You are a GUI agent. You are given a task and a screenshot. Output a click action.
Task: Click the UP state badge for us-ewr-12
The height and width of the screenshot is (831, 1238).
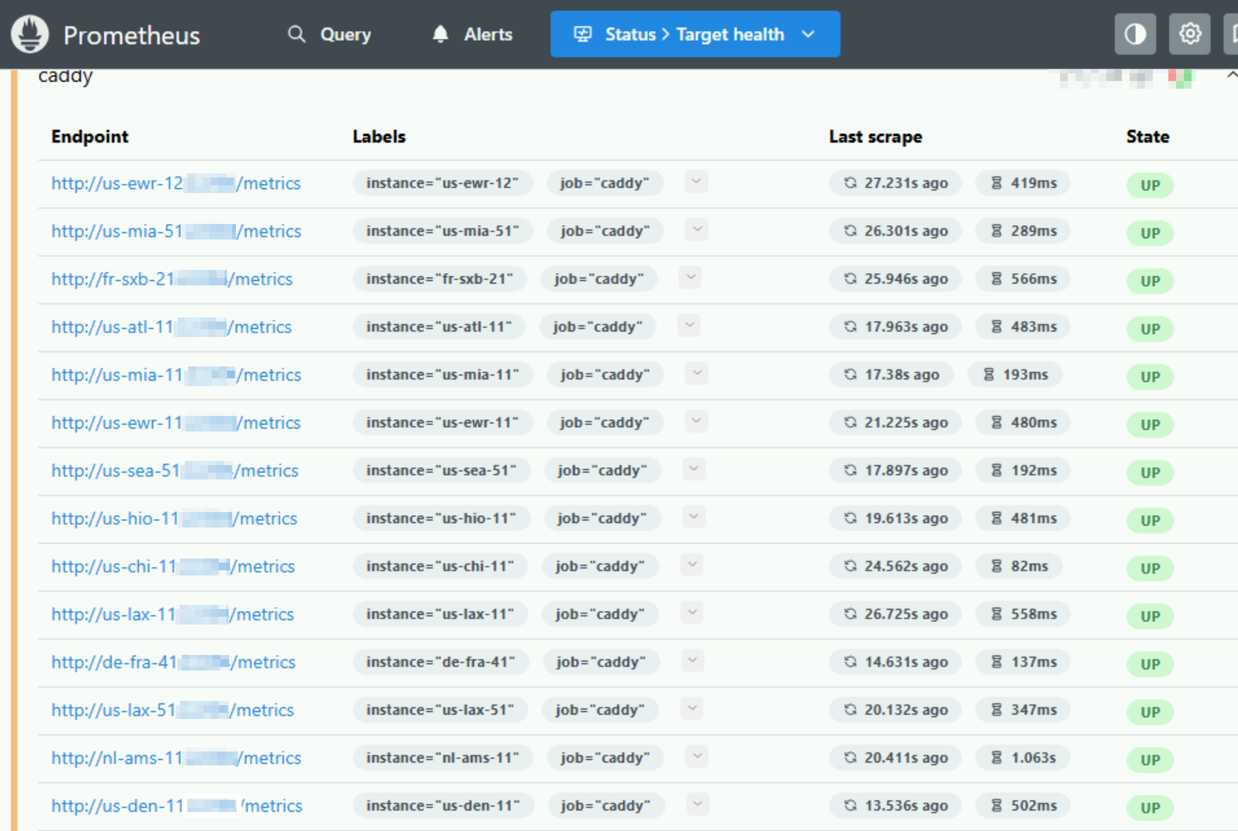point(1150,185)
